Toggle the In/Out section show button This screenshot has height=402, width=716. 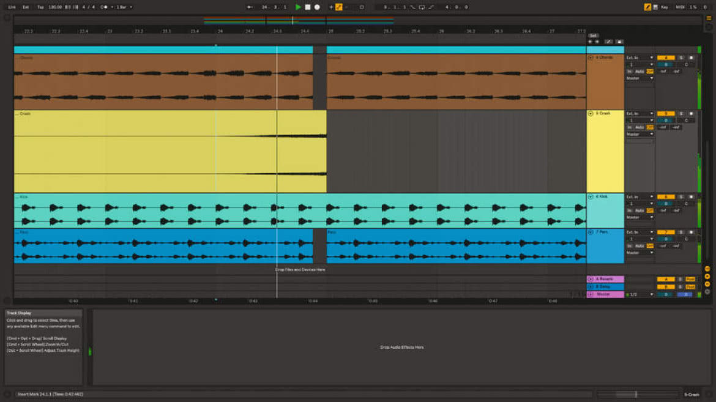[x=707, y=269]
